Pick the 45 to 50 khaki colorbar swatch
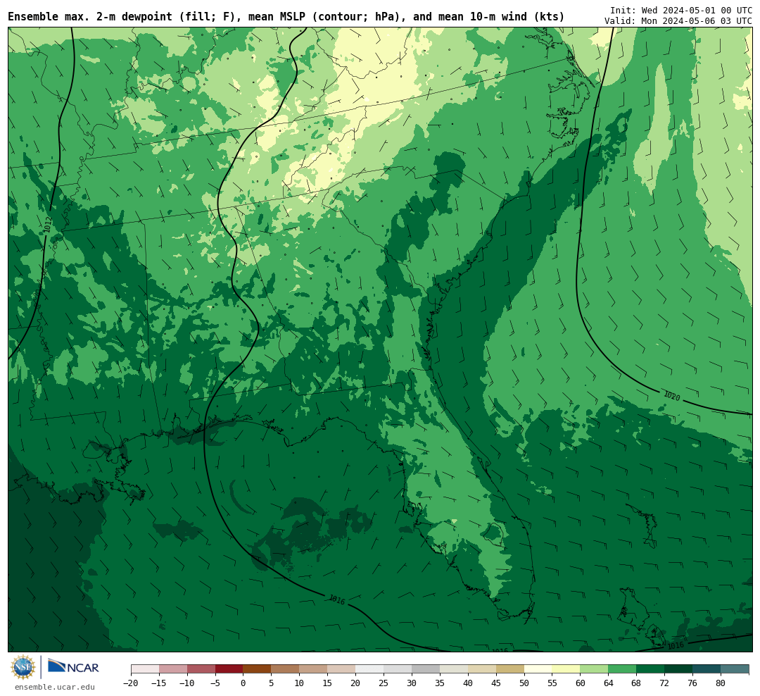Screen dimensions: 760x696 click(x=510, y=669)
